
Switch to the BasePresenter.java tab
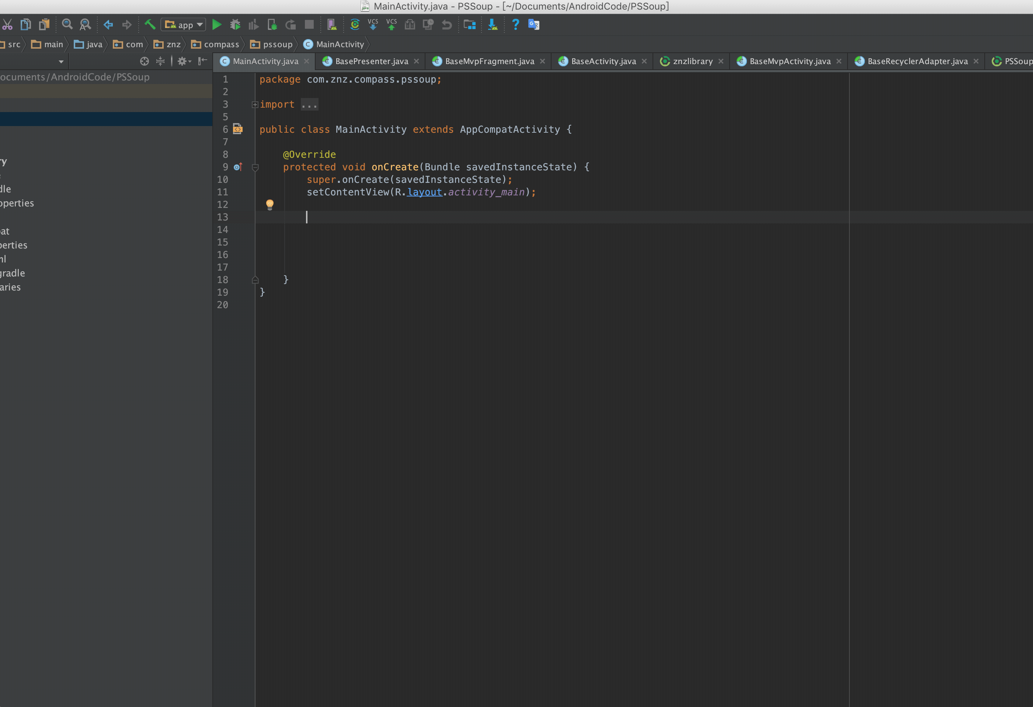[x=371, y=61]
